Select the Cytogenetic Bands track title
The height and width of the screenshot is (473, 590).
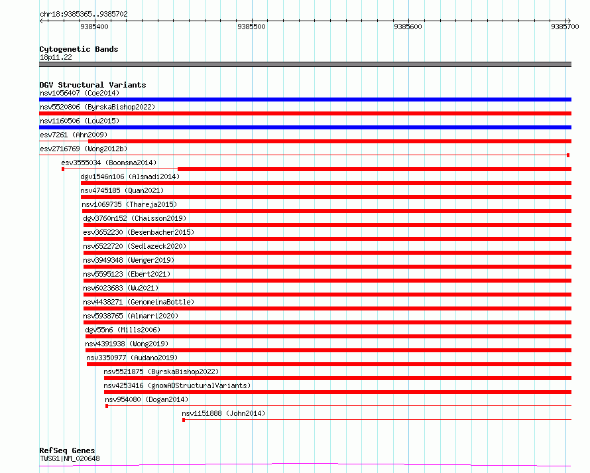point(79,49)
